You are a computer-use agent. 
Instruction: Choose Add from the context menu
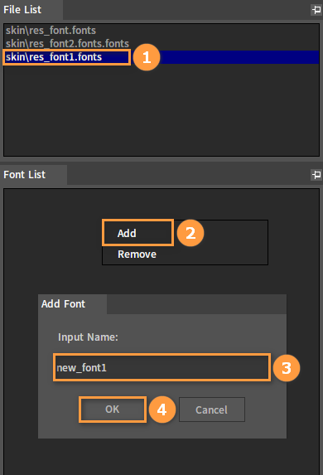tap(185, 233)
